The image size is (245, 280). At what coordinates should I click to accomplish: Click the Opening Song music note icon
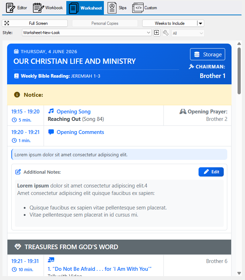(x=51, y=111)
